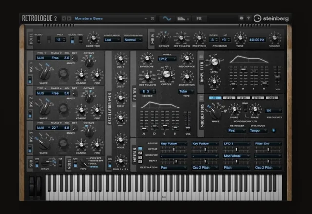Select the highlighted sawtooth symbol on OSC 1 wave
Screen dimensions: 312x214
47,65
